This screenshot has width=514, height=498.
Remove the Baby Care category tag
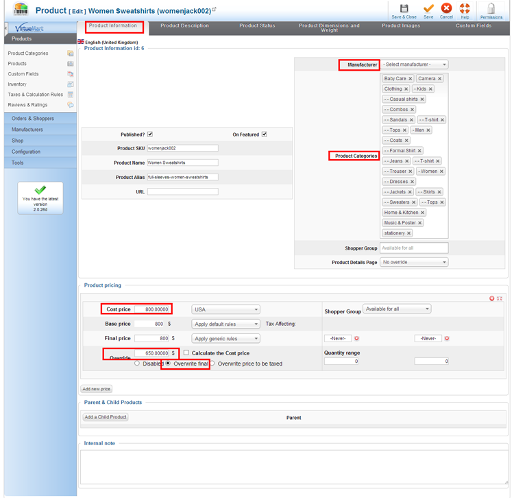(411, 79)
